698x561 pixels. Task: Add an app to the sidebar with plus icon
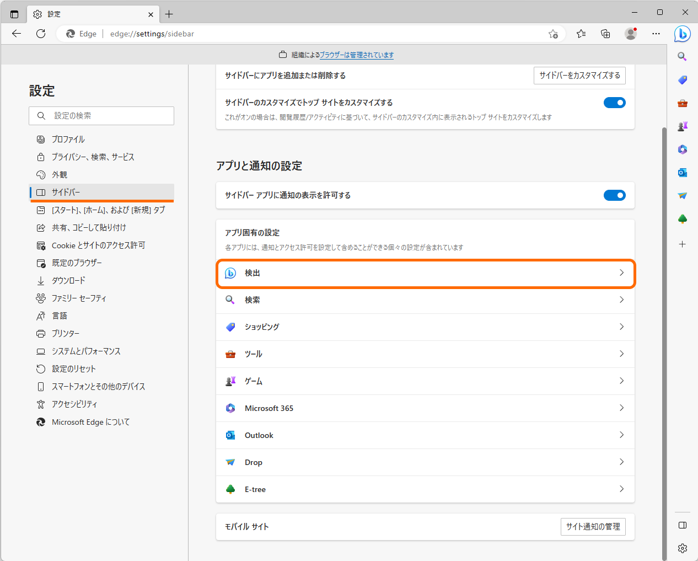[x=682, y=244]
